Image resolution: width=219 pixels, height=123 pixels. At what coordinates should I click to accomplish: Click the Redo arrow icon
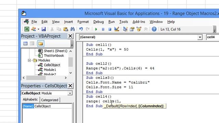88,29
